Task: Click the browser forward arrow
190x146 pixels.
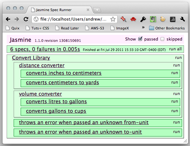Action: (17, 19)
